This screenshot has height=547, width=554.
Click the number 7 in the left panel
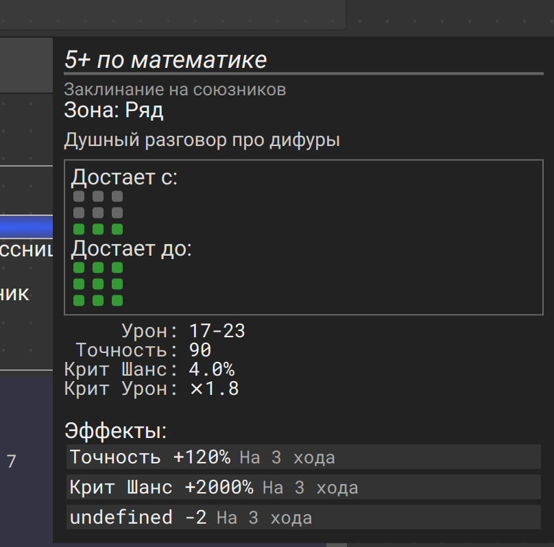click(x=11, y=461)
